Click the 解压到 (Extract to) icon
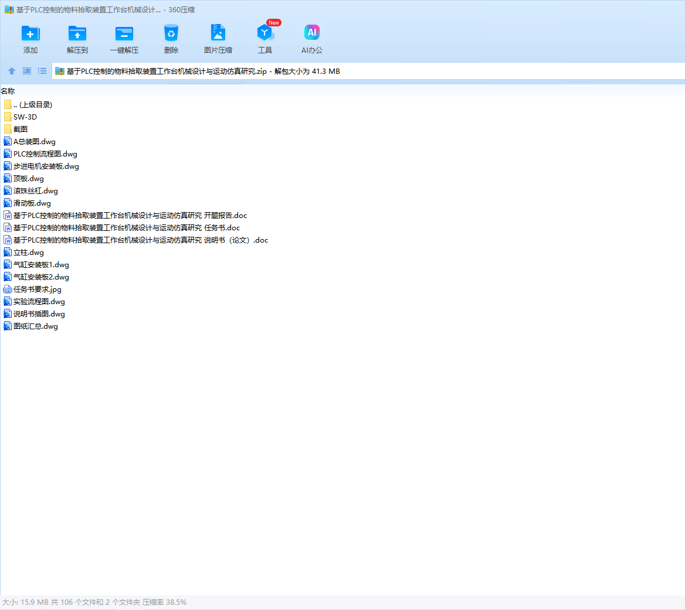The height and width of the screenshot is (610, 685). click(77, 33)
